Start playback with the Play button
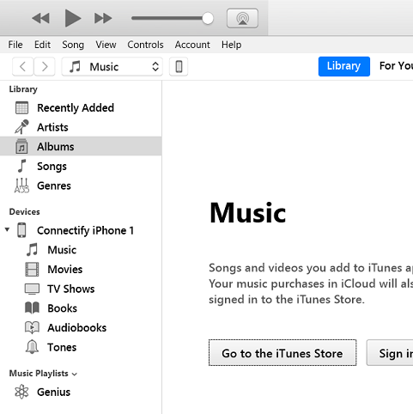This screenshot has width=413, height=414. pos(73,18)
